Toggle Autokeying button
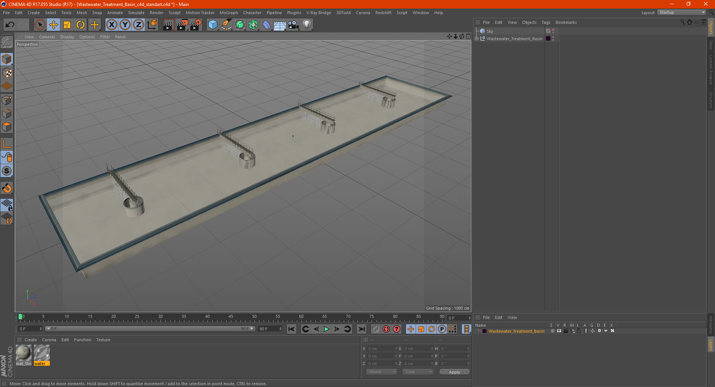The height and width of the screenshot is (387, 715). pyautogui.click(x=386, y=329)
